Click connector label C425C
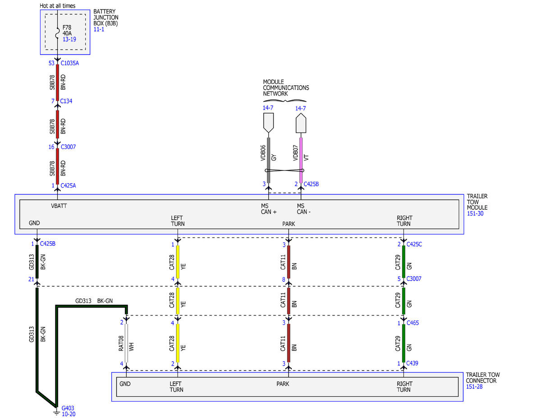 (x=414, y=244)
